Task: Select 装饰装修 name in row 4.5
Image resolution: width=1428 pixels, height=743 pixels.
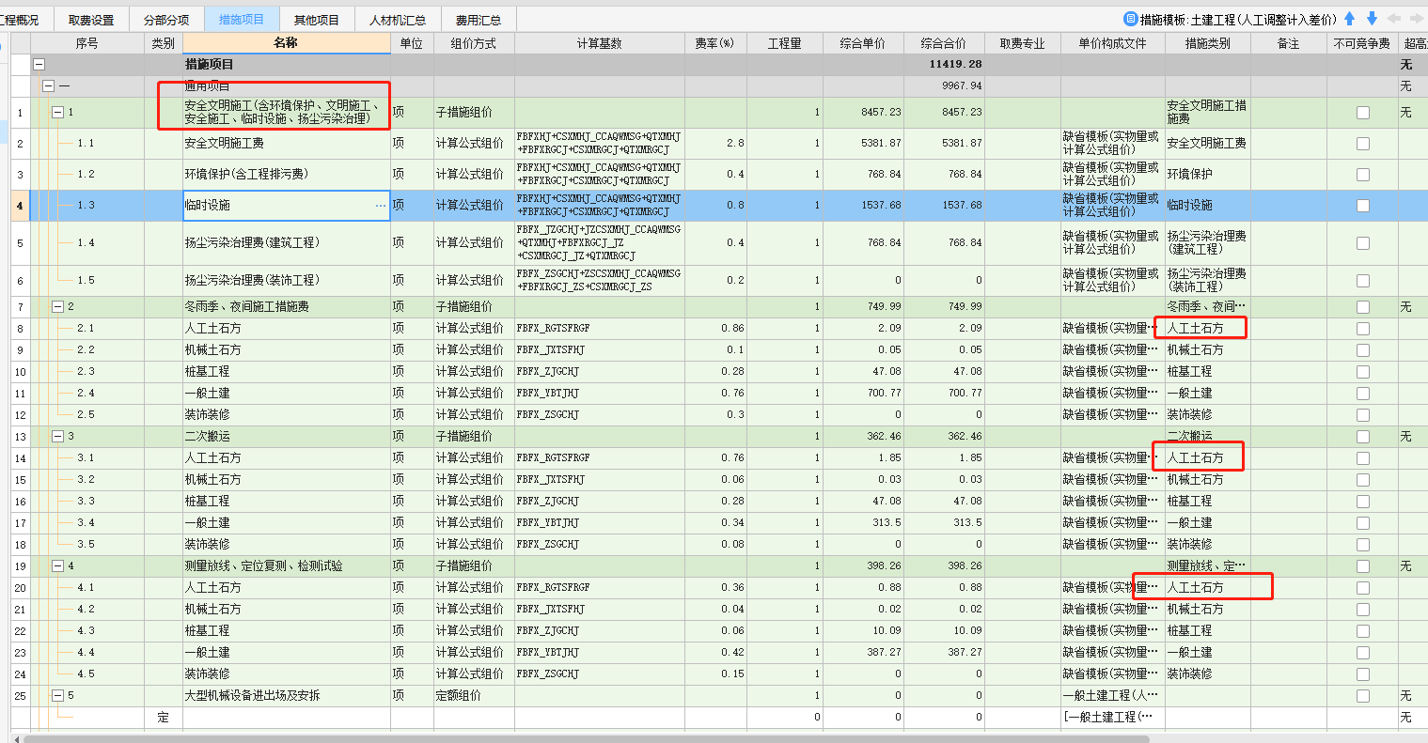Action: [287, 674]
